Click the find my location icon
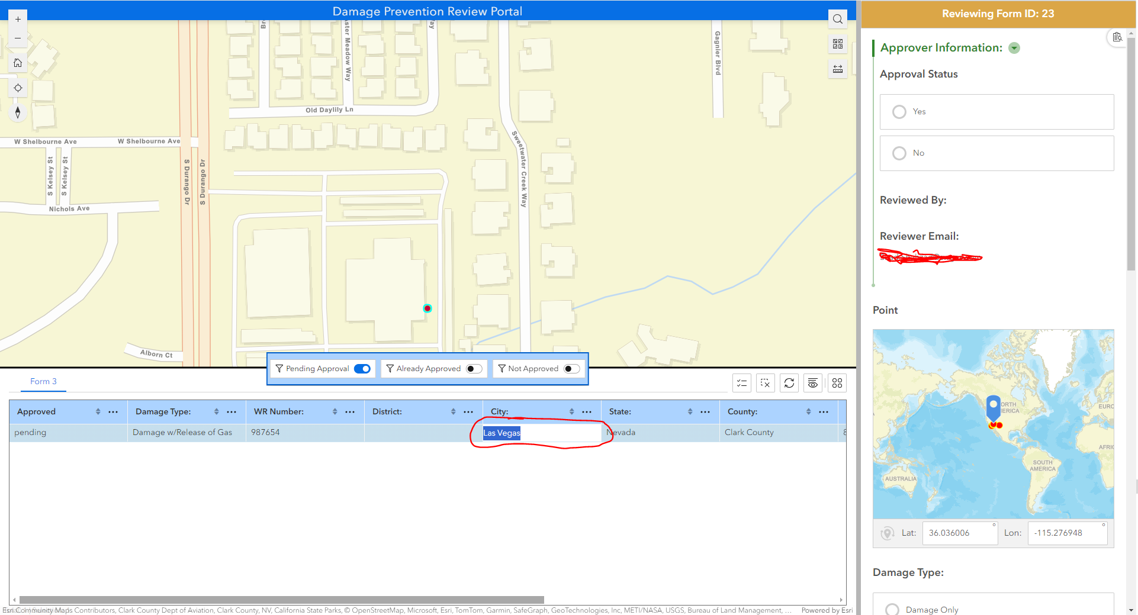Viewport: 1138px width, 615px height. coord(17,88)
